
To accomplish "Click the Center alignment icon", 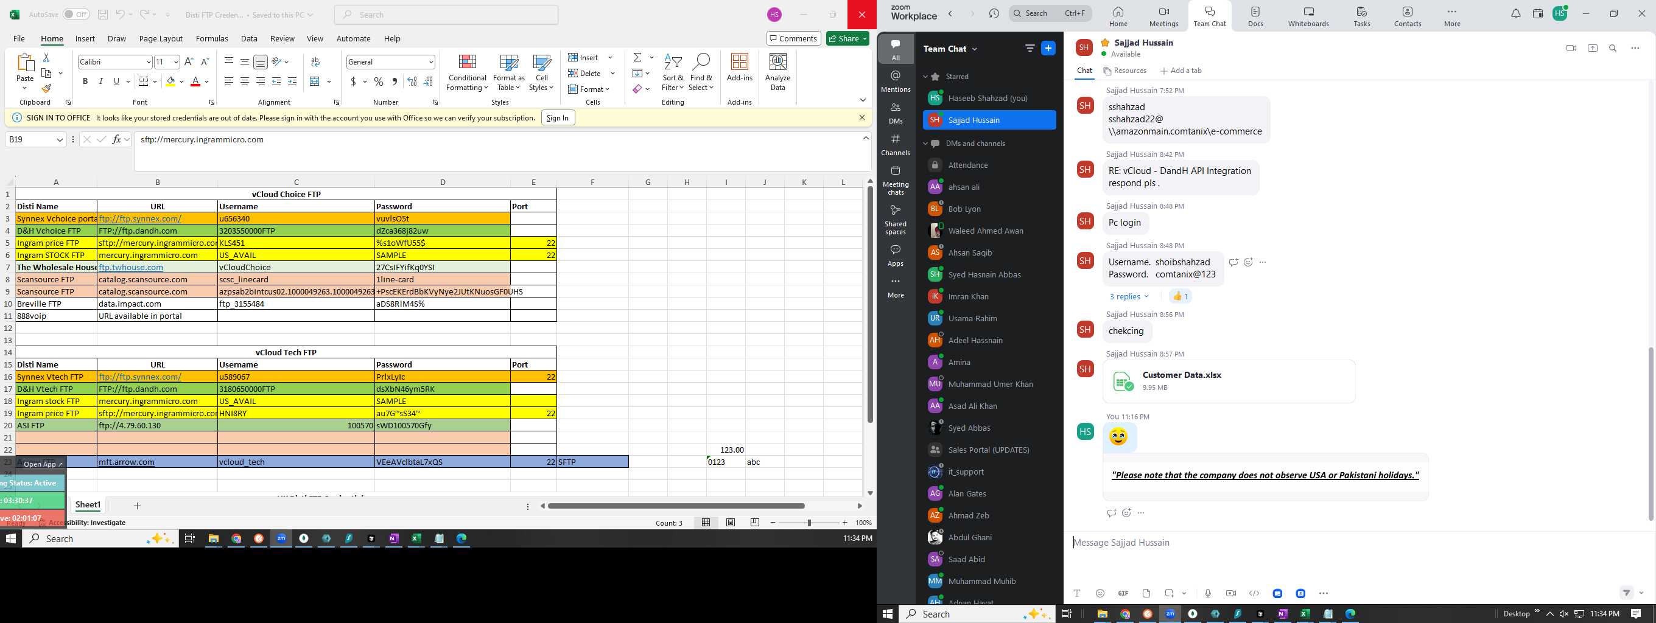I will pyautogui.click(x=244, y=82).
